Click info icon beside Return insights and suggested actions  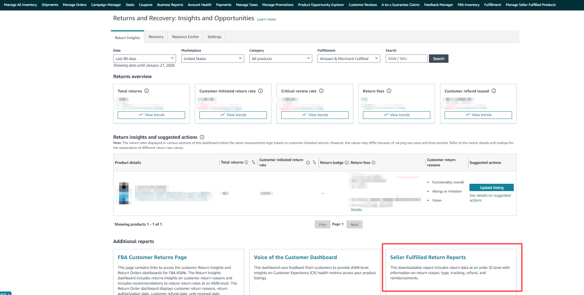click(202, 137)
